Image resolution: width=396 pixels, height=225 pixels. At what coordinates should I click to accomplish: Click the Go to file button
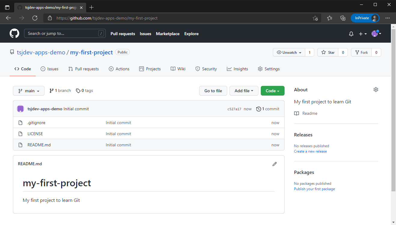(213, 91)
